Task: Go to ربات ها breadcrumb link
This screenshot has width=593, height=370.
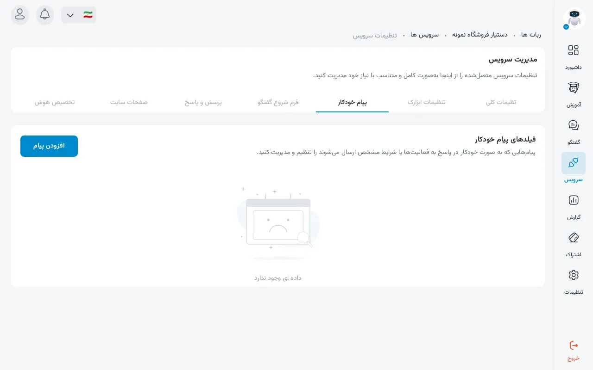Action: 531,35
